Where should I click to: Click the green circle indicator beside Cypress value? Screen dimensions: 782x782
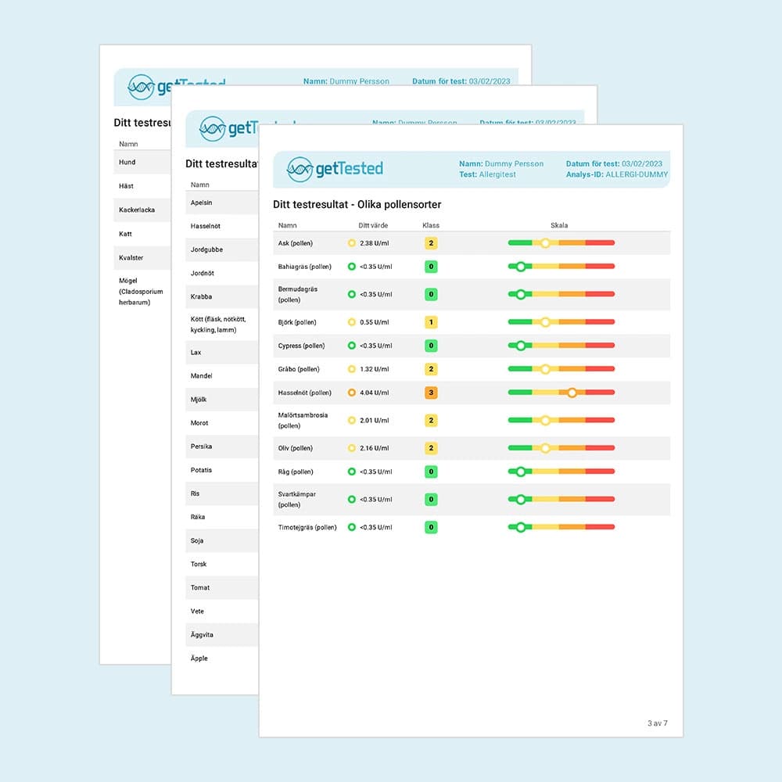[352, 346]
